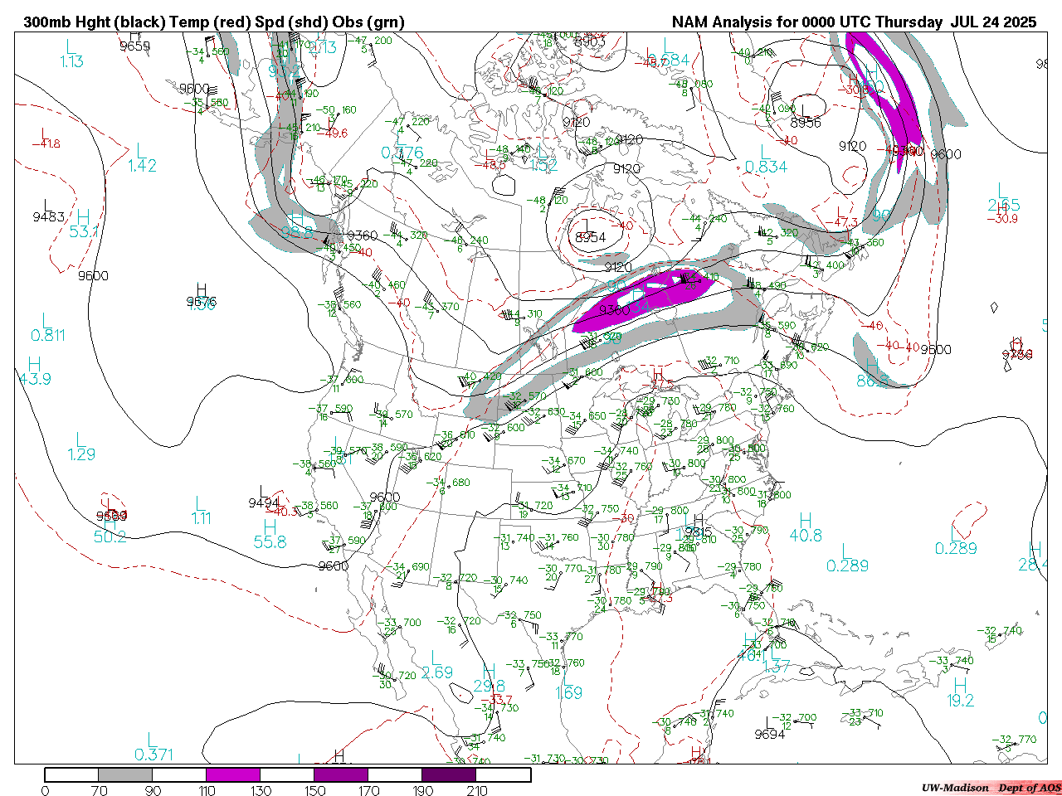
Task: Click the cyan value '1.13'
Action: click(71, 61)
